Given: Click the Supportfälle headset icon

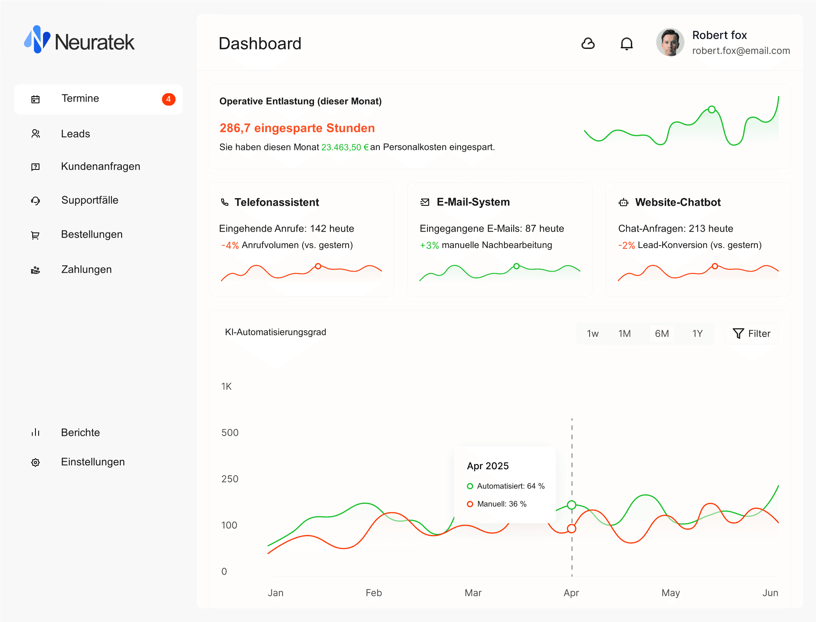Looking at the screenshot, I should 35,200.
